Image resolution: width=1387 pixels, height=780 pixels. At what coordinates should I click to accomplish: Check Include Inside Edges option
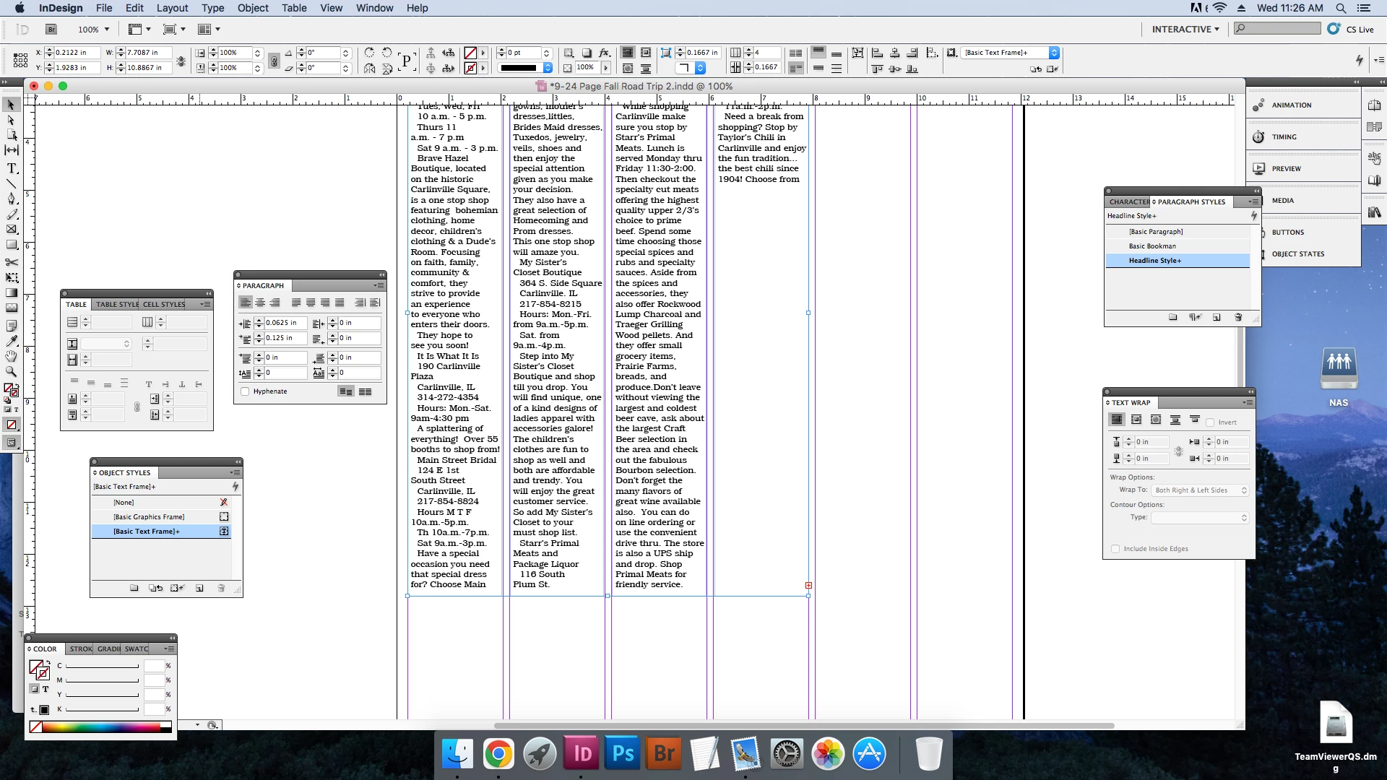[x=1115, y=549]
